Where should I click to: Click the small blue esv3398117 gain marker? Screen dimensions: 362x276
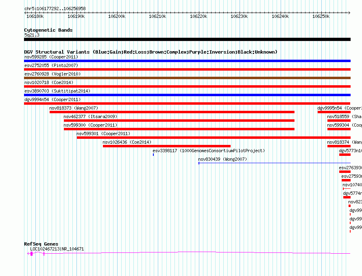153,155
